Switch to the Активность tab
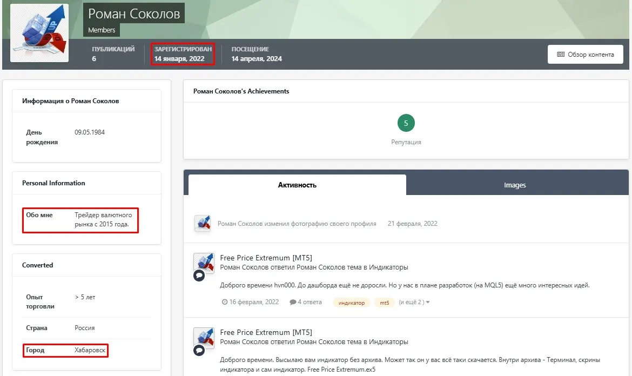 pyautogui.click(x=297, y=185)
